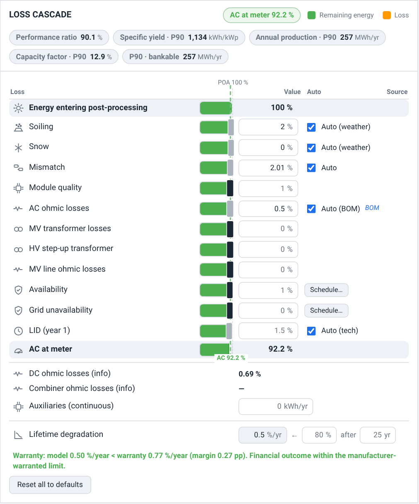The height and width of the screenshot is (504, 419).
Task: Click the green Remaining energy legend swatch
Action: (312, 15)
